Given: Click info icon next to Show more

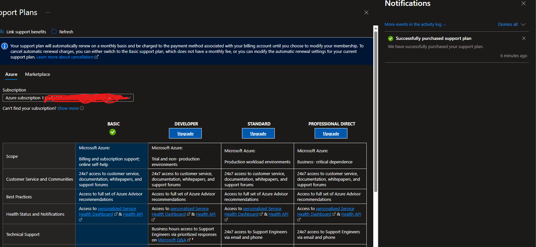Looking at the screenshot, I should [82, 108].
